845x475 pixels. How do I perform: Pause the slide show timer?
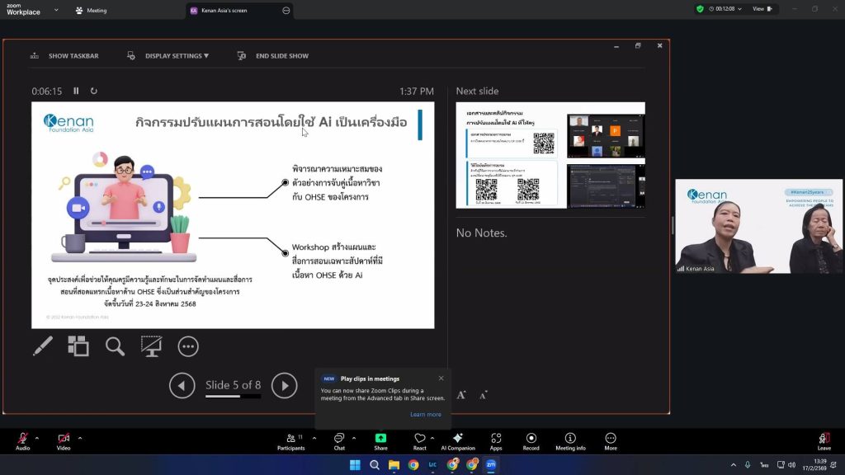(76, 92)
